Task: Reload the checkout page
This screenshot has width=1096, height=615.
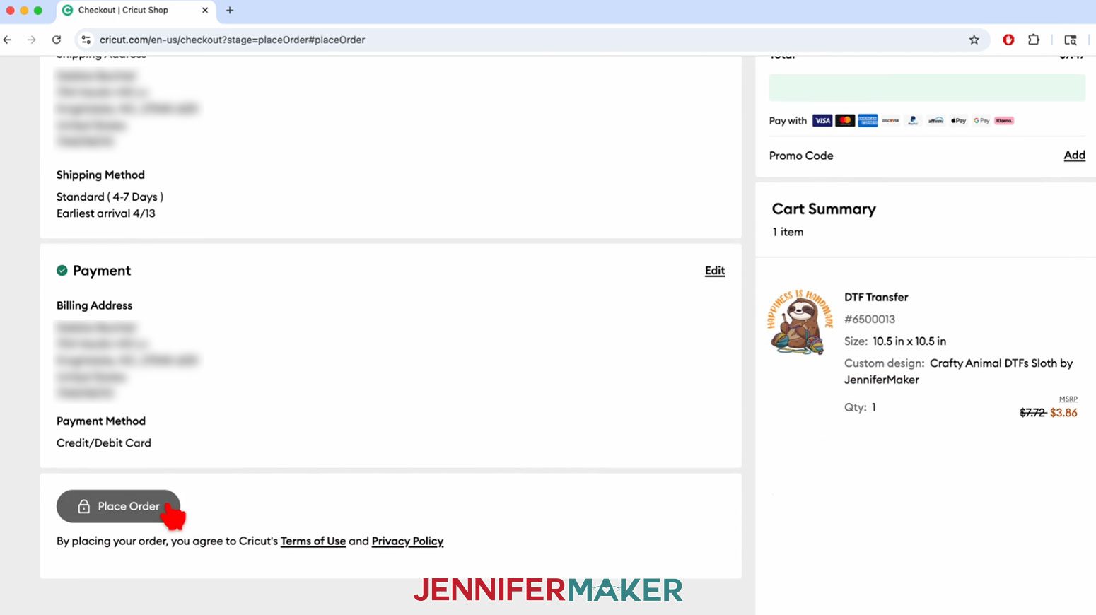Action: pos(57,40)
